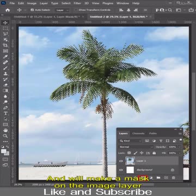Open the Layer menu
This screenshot has width=196, height=196.
pos(44,3)
